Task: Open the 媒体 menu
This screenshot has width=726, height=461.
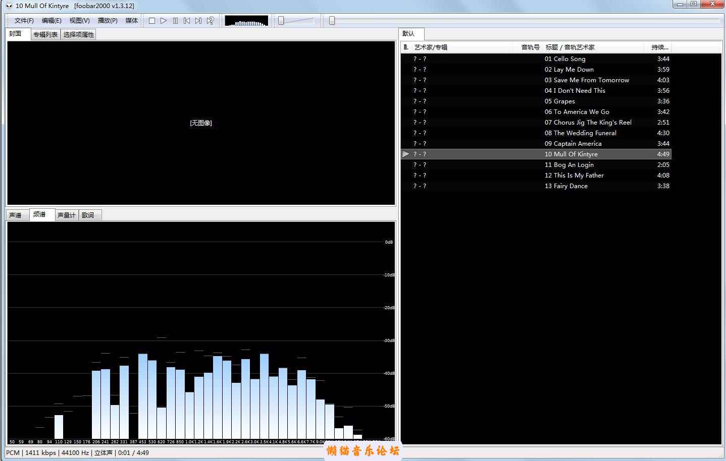Action: coord(132,21)
